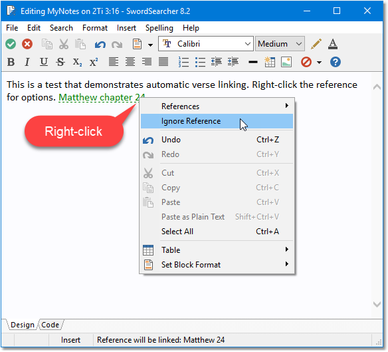The width and height of the screenshot is (388, 352).
Task: Open the Edit menu
Action: [34, 28]
